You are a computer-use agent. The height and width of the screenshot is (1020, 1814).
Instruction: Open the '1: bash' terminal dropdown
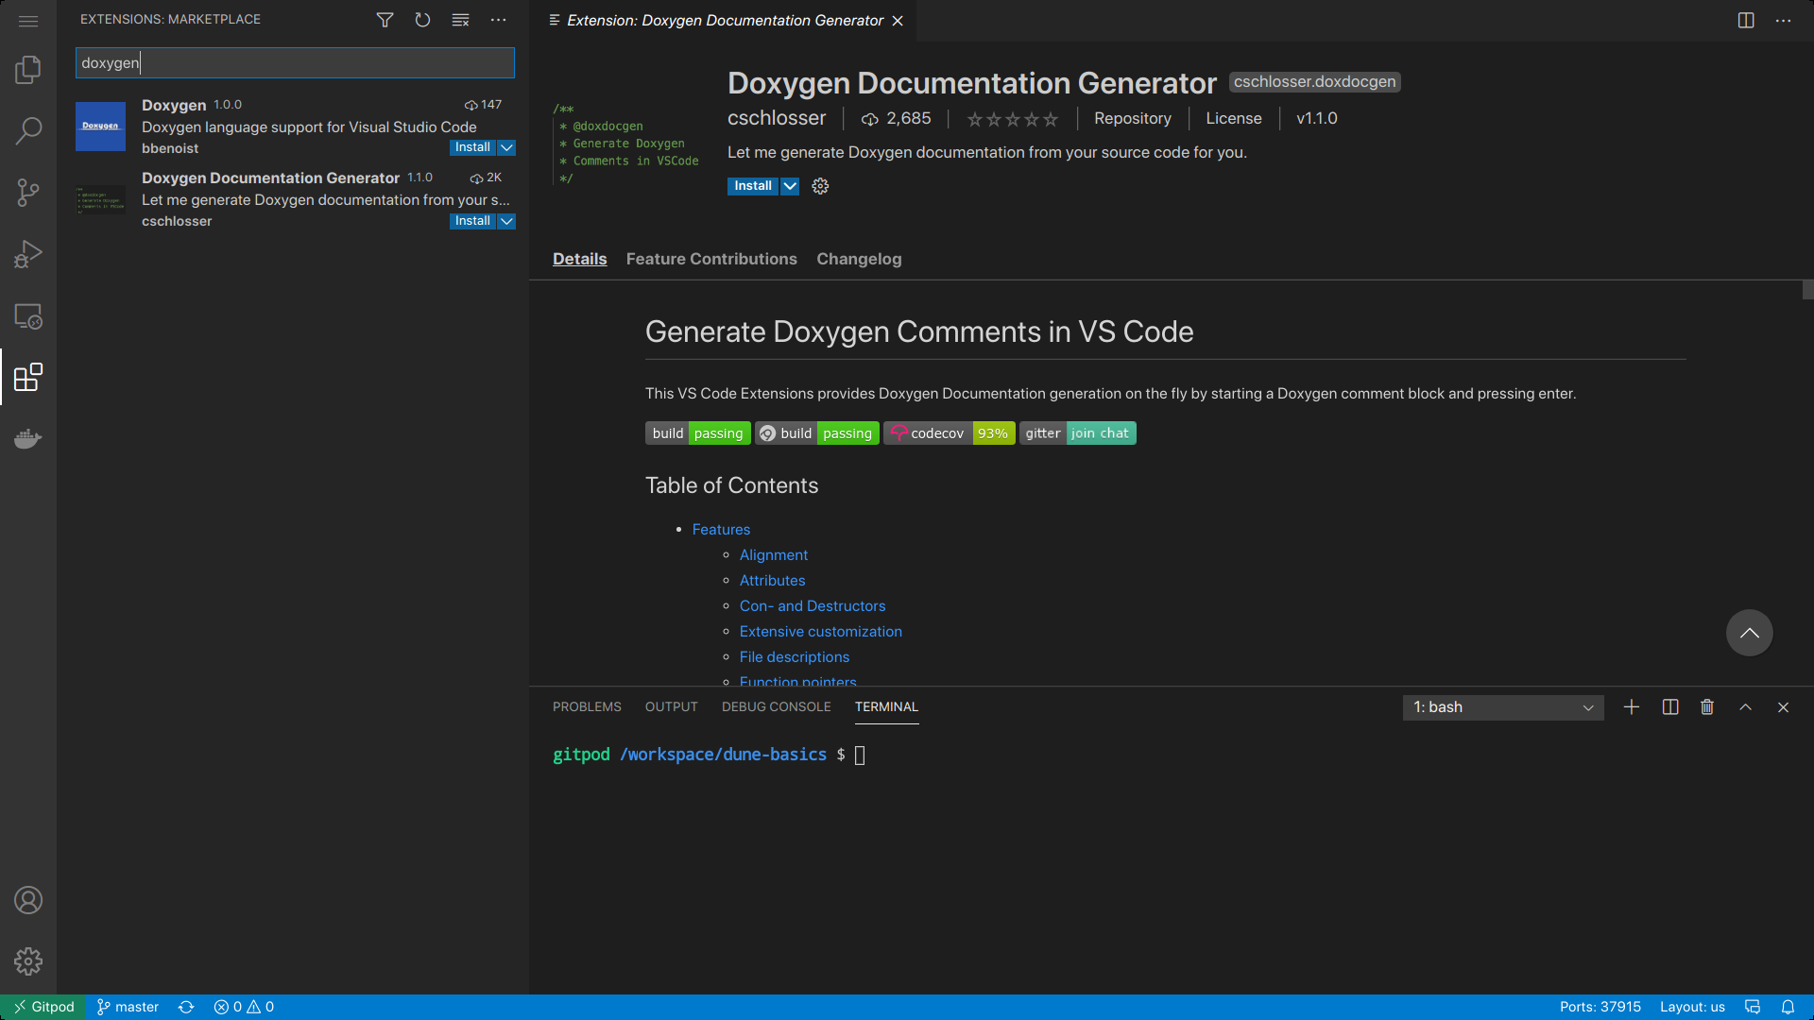pyautogui.click(x=1502, y=706)
